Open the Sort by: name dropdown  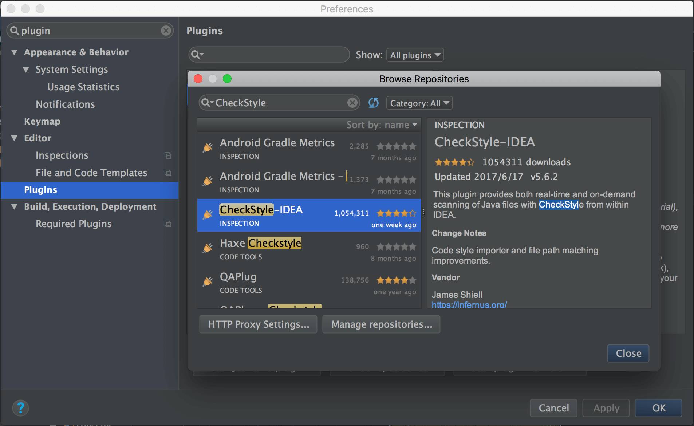382,125
